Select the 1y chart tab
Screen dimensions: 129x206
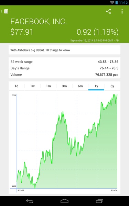tap(96, 86)
